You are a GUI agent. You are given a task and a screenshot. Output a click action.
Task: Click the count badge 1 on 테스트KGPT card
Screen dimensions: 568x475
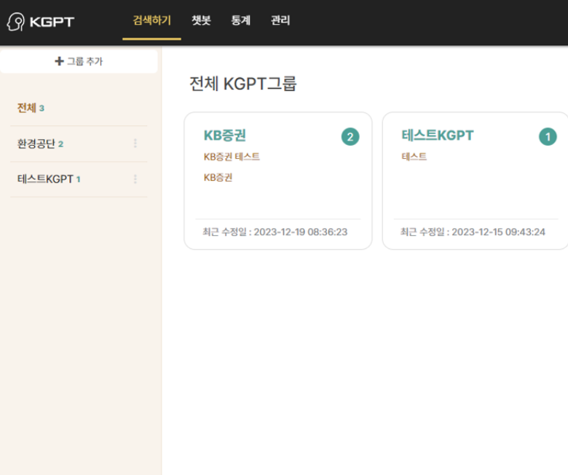[x=548, y=136]
